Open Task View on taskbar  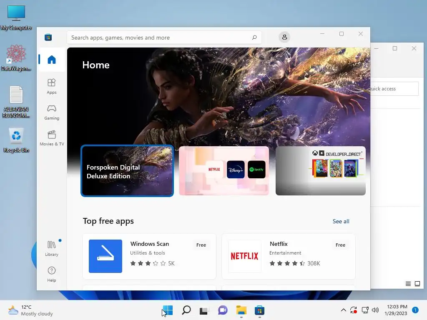(x=203, y=310)
